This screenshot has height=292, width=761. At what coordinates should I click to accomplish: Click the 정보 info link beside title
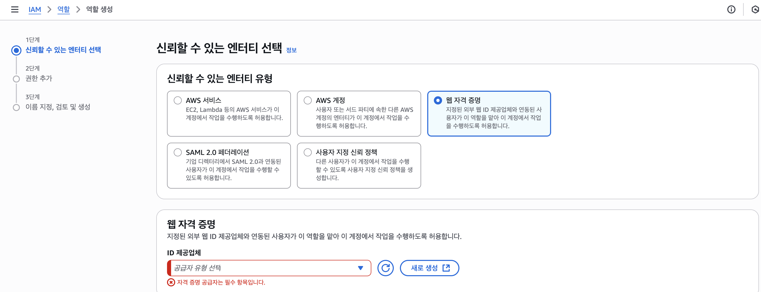[291, 50]
